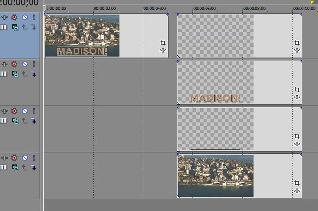318x211 pixels.
Task: Open Track Motion for the third track
Action: pyautogui.click(x=4, y=111)
